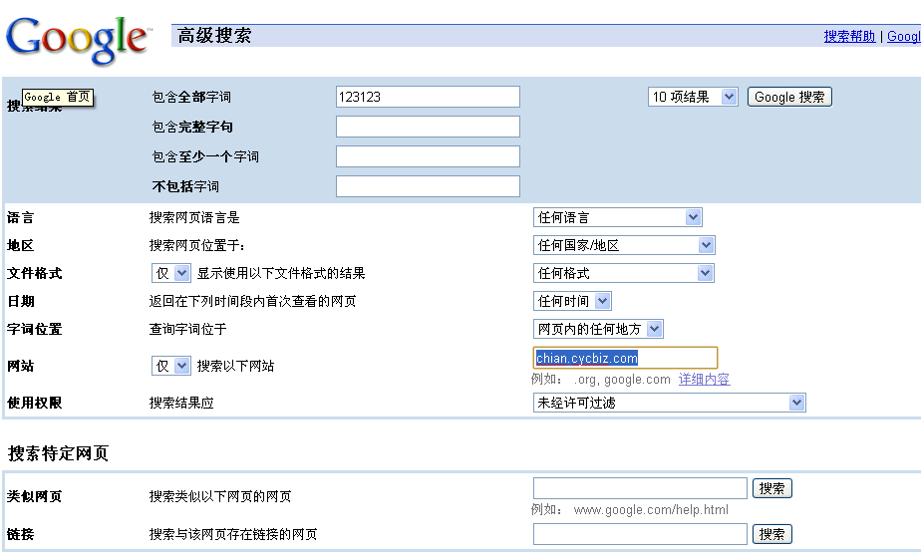The height and width of the screenshot is (558, 921).
Task: Open the 任何时间 date dropdown
Action: click(x=572, y=301)
